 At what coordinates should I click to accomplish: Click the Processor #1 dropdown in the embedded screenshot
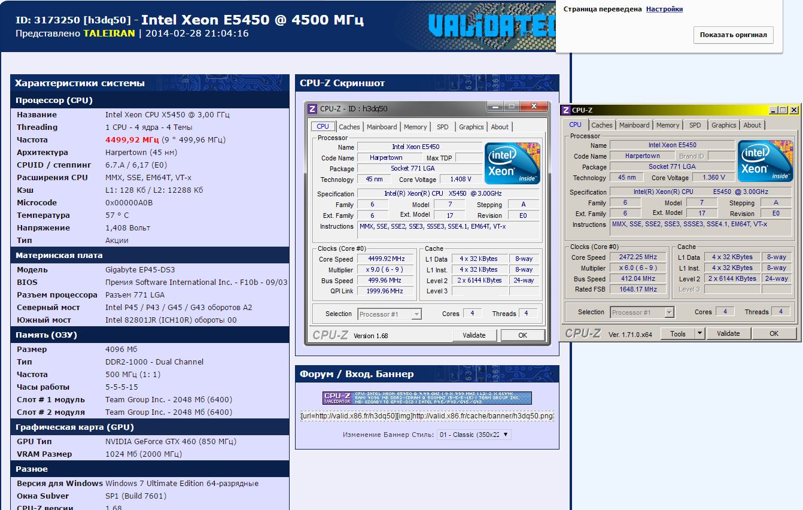[x=390, y=314]
